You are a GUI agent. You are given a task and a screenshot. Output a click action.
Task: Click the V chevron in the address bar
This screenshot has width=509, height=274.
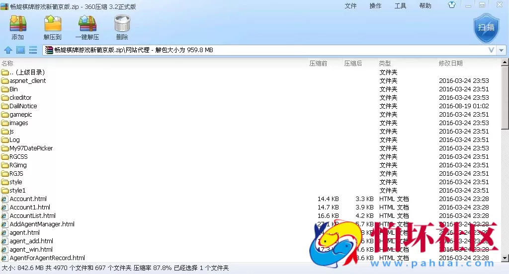(492, 50)
